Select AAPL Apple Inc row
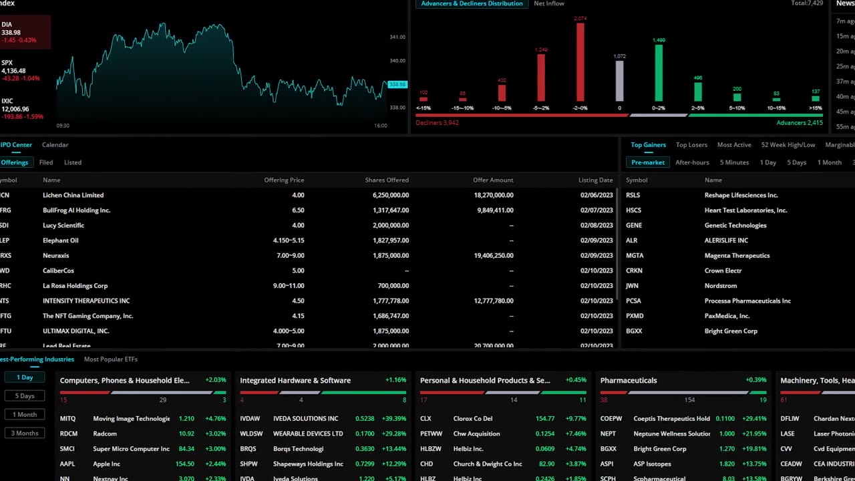Screen dimensions: 855x481 coord(143,464)
